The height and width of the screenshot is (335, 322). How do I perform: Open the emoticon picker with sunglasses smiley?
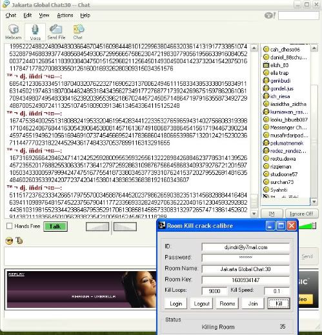coord(9,241)
